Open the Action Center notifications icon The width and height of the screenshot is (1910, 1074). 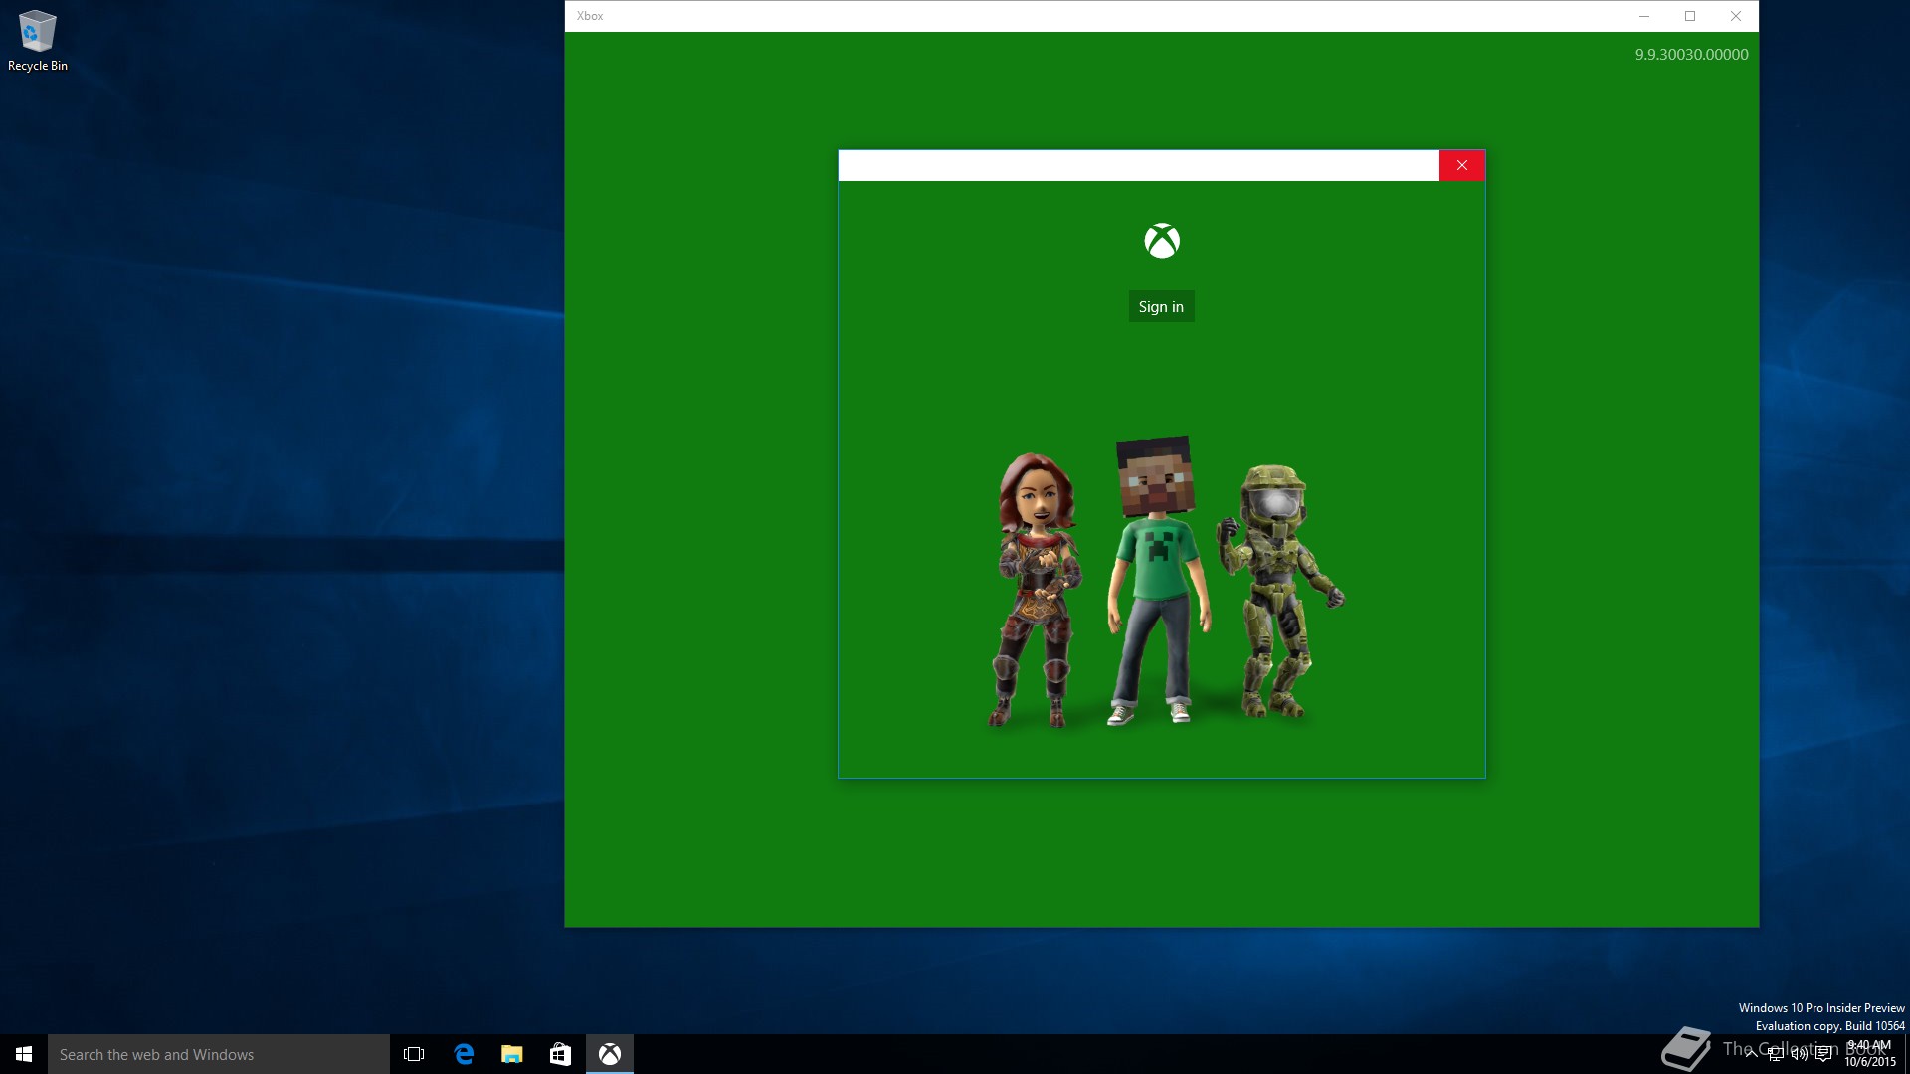click(1823, 1054)
